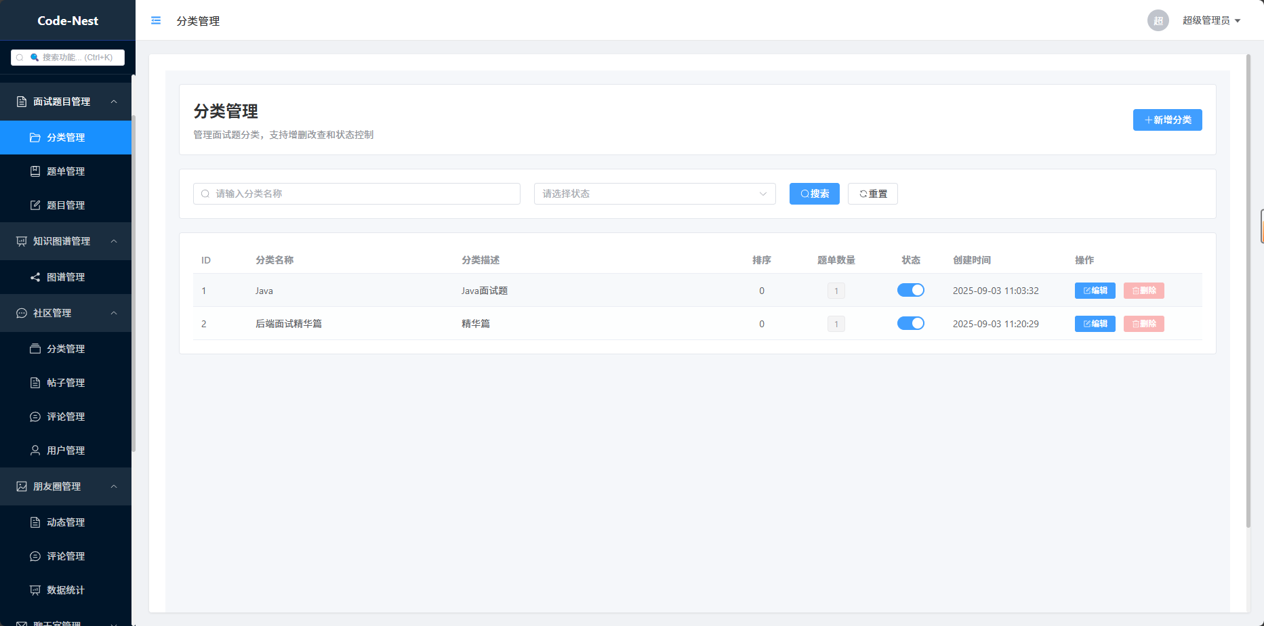Open 动态管理 in the sidebar
The image size is (1264, 626).
click(66, 522)
